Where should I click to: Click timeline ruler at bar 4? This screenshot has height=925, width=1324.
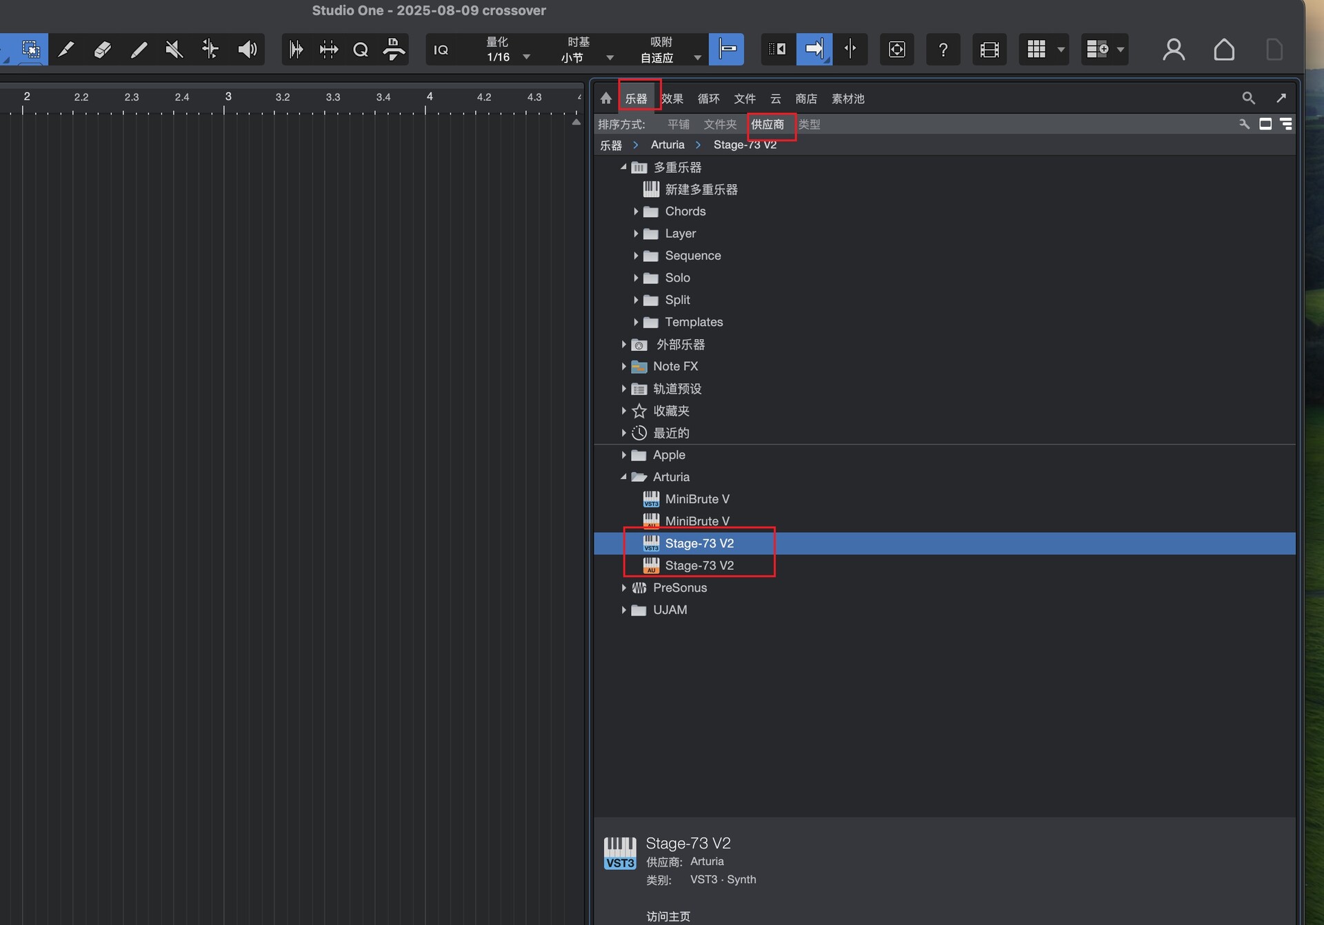pos(428,98)
